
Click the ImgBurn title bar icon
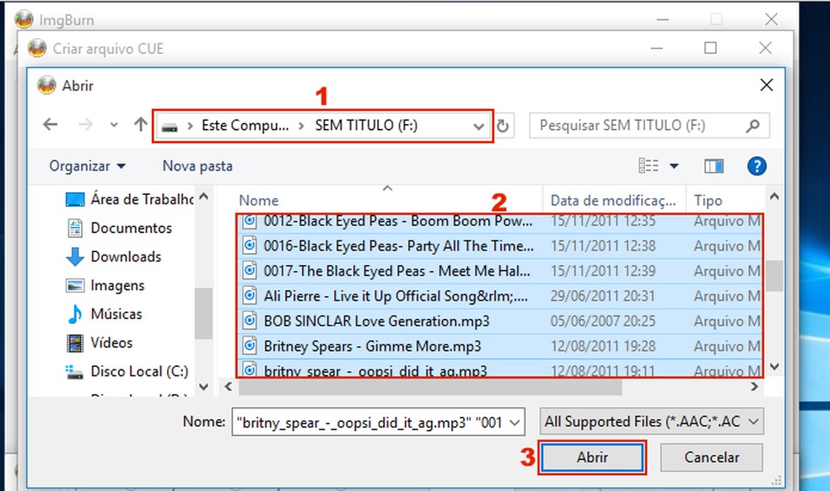pyautogui.click(x=24, y=19)
